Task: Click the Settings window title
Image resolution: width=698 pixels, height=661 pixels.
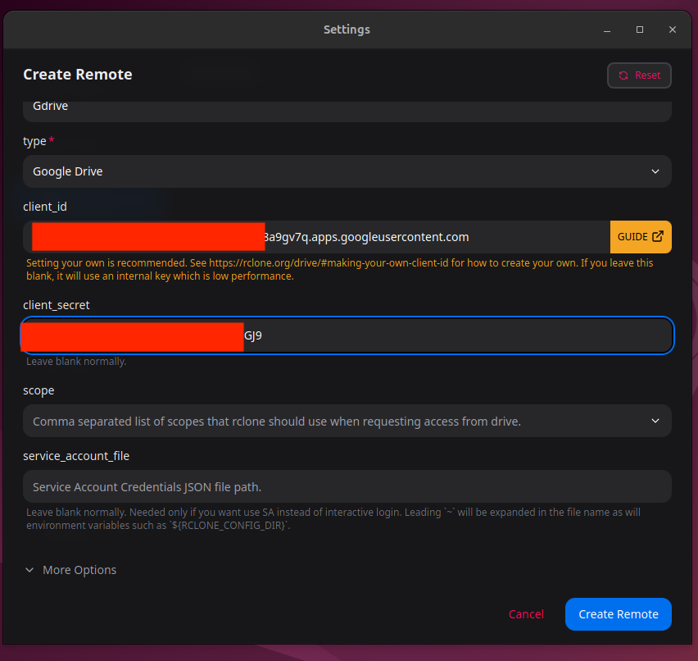Action: [347, 30]
